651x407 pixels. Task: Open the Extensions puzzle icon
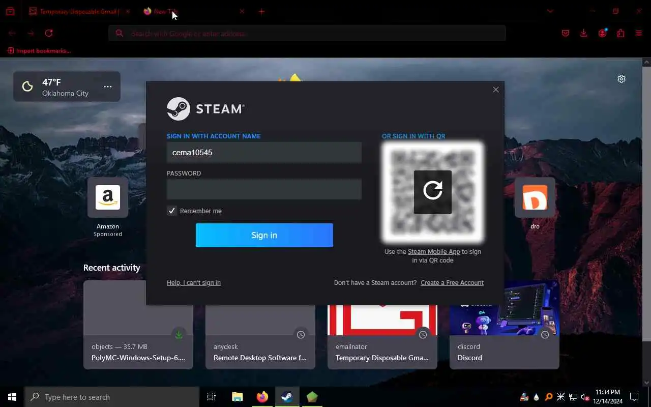(x=620, y=33)
